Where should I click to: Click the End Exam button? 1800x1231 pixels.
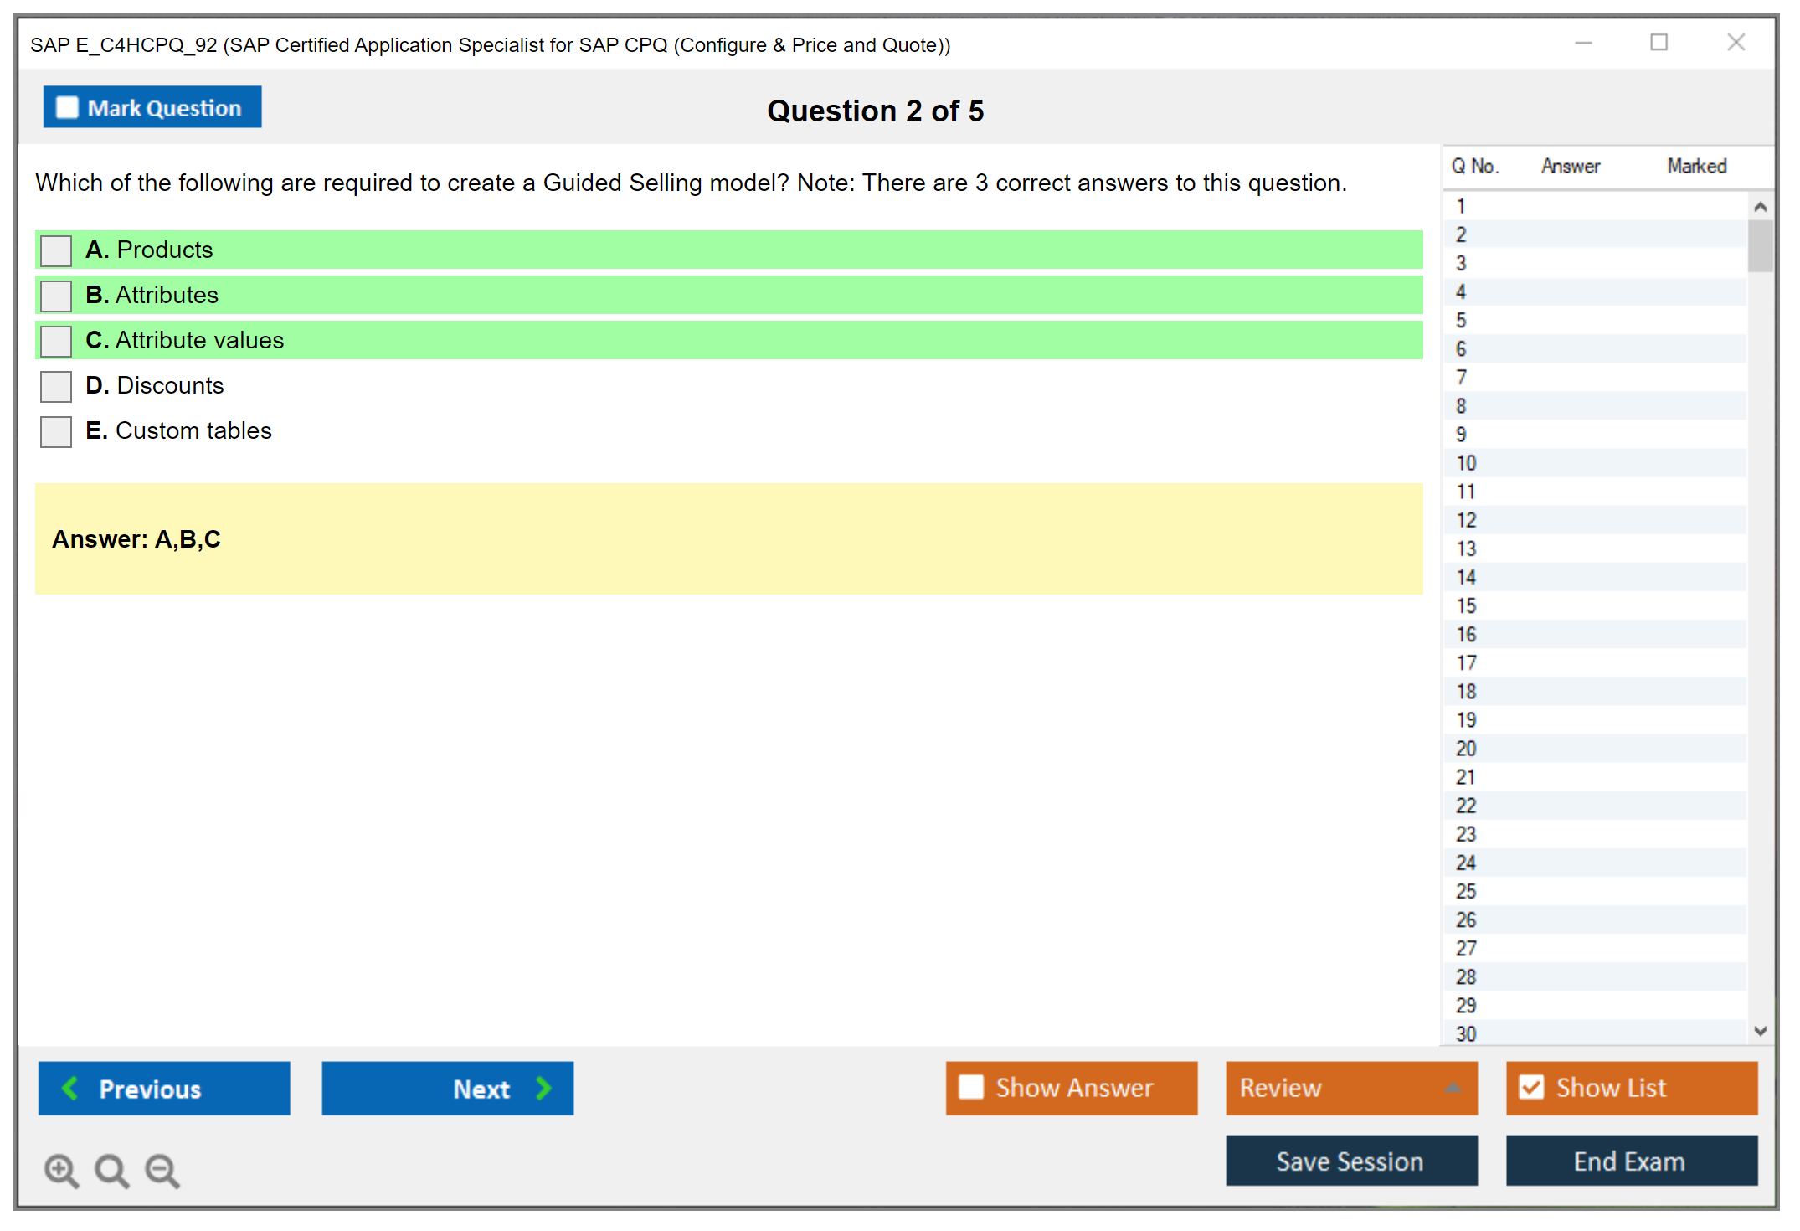pyautogui.click(x=1630, y=1161)
